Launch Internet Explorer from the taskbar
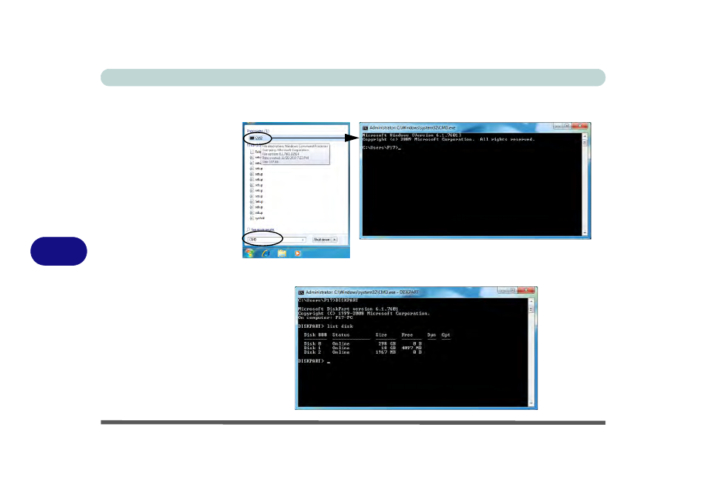Viewport: 706px width, 498px height. pos(266,253)
